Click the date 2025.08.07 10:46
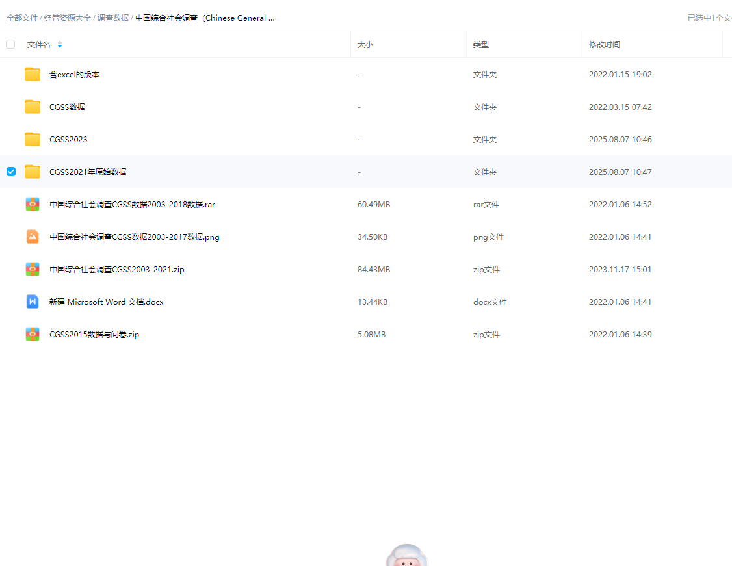Image resolution: width=732 pixels, height=566 pixels. 620,140
